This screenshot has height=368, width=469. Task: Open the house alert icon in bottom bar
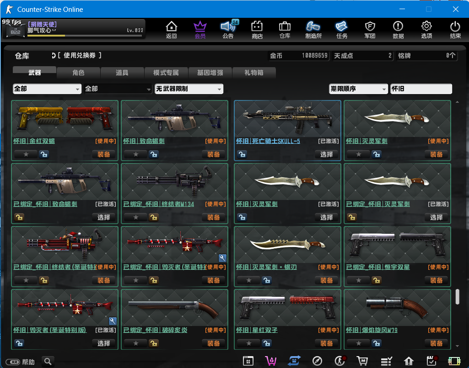[x=409, y=361]
